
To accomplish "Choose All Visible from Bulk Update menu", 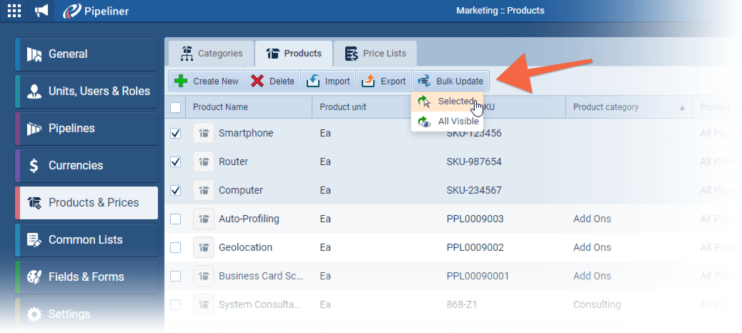I will click(x=457, y=121).
